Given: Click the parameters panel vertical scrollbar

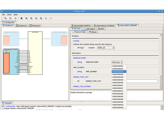Looking at the screenshot, I should pyautogui.click(x=161, y=61).
